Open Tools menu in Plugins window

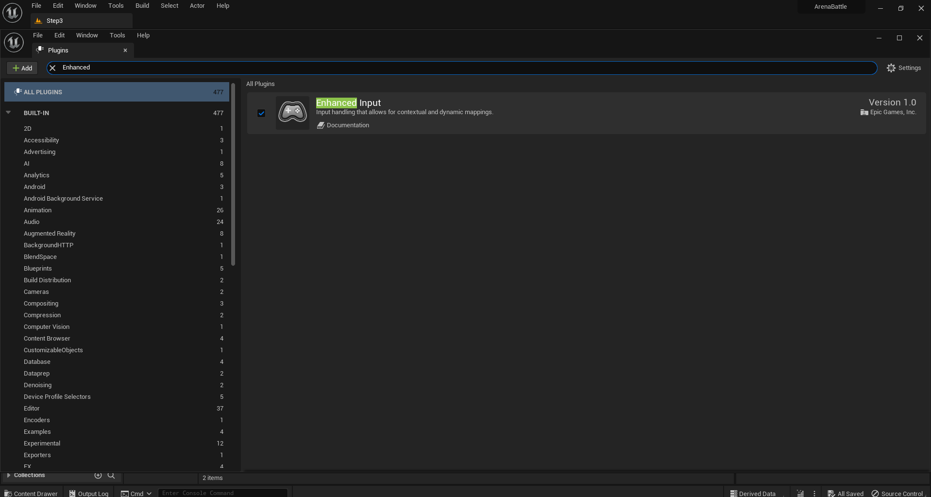coord(118,35)
